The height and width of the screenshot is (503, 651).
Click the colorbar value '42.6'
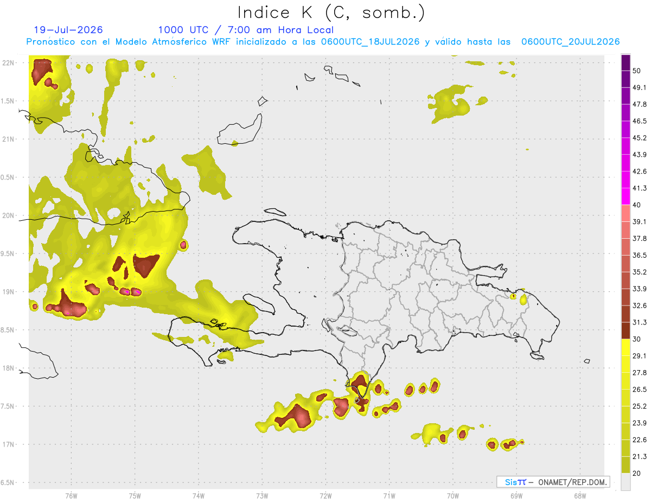point(640,171)
